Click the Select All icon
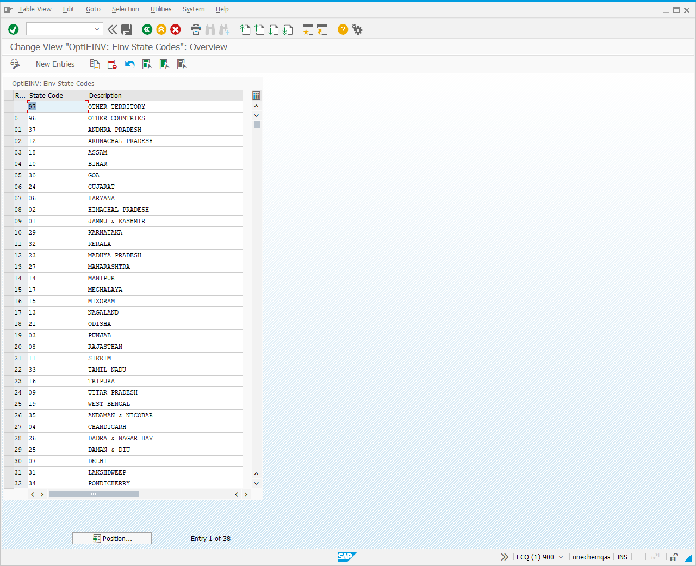Image resolution: width=696 pixels, height=566 pixels. (x=147, y=64)
